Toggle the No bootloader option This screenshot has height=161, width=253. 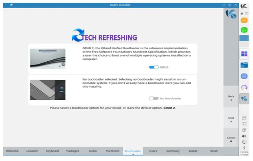[x=154, y=98]
